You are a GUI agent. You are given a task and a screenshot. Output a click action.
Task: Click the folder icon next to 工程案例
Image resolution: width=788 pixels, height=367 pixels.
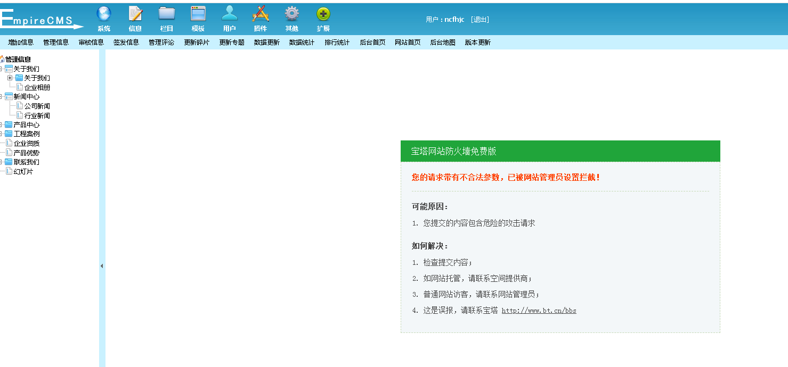tap(9, 134)
